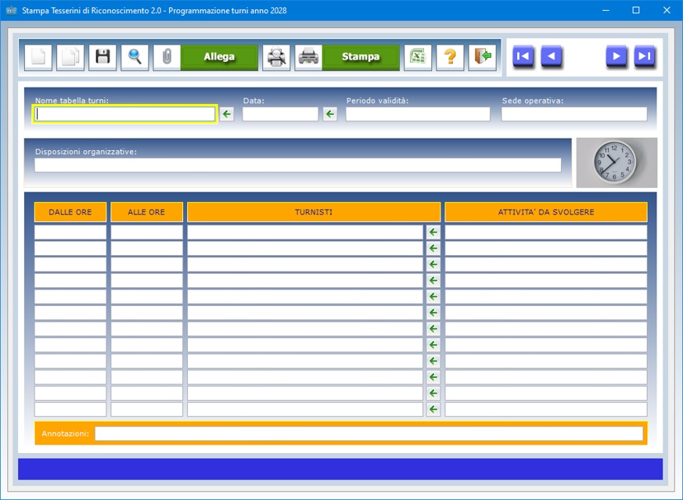
Task: Save the record using the floppy disk icon
Action: click(x=102, y=57)
